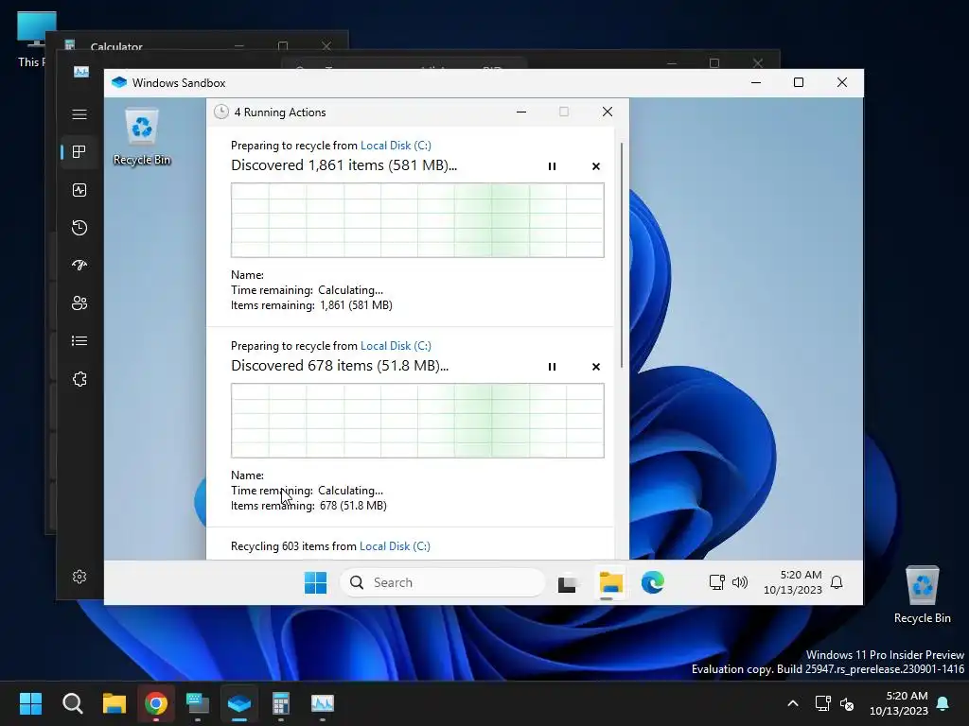
Task: Switch to Google Chrome on host taskbar
Action: pyautogui.click(x=156, y=703)
